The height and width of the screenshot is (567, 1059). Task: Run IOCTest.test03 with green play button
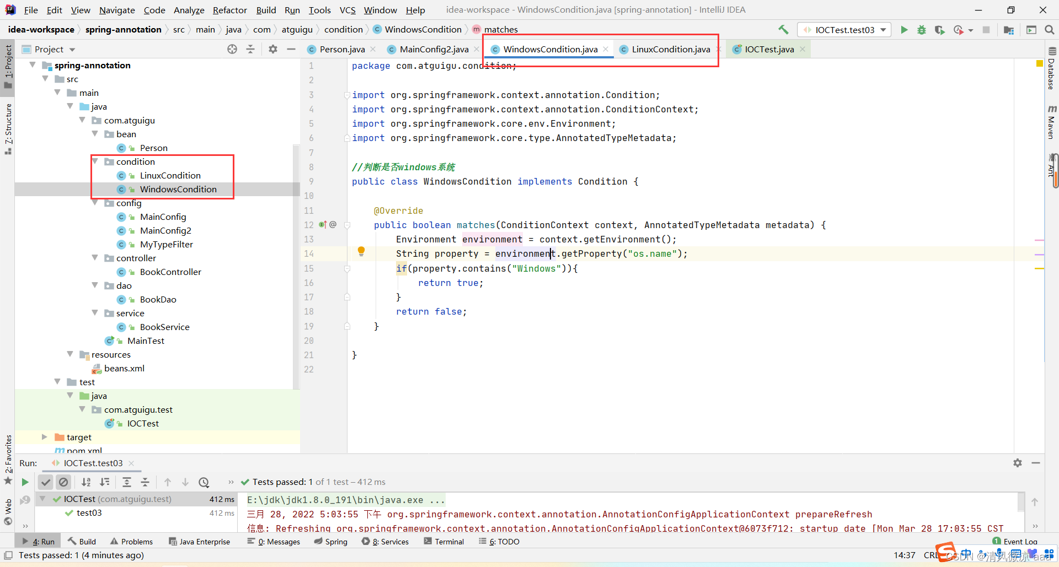[x=904, y=30]
